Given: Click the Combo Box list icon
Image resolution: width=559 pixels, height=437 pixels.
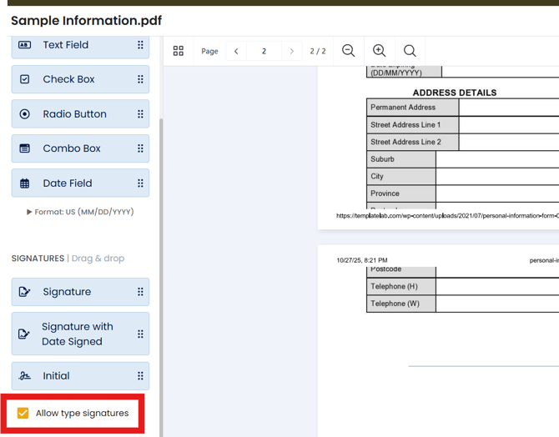Looking at the screenshot, I should click(25, 148).
